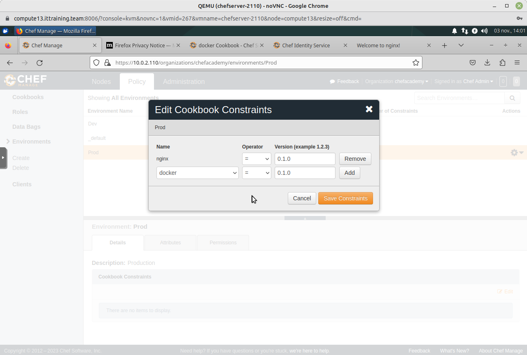Open the chefacademy organization dropdown
Image resolution: width=527 pixels, height=355 pixels.
coord(411,81)
